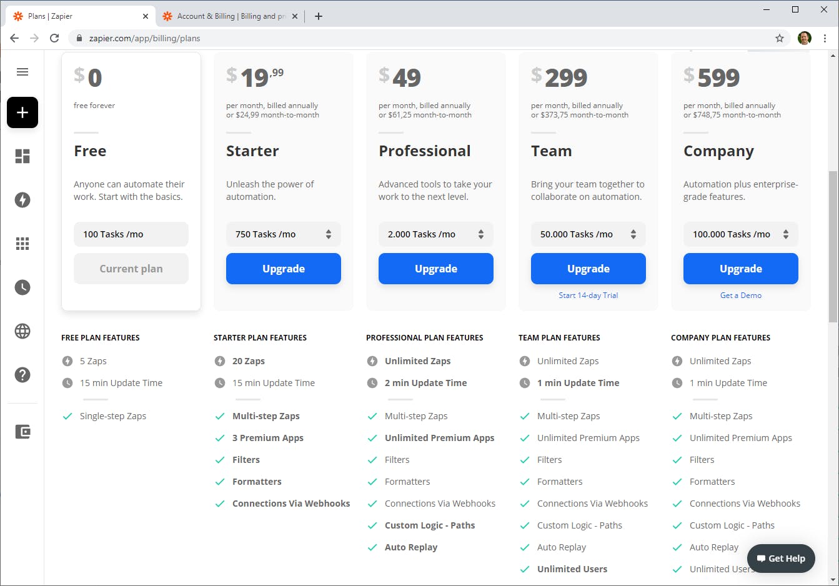Open the 750 Tasks /mo dropdown
The height and width of the screenshot is (586, 839).
284,234
